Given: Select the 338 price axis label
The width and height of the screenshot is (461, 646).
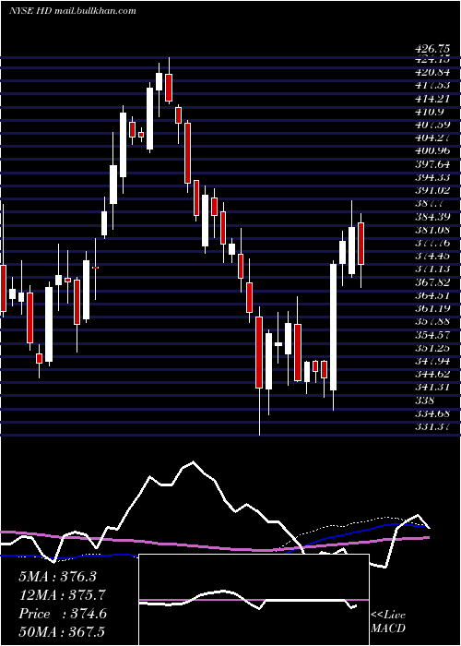Looking at the screenshot, I should click(424, 401).
